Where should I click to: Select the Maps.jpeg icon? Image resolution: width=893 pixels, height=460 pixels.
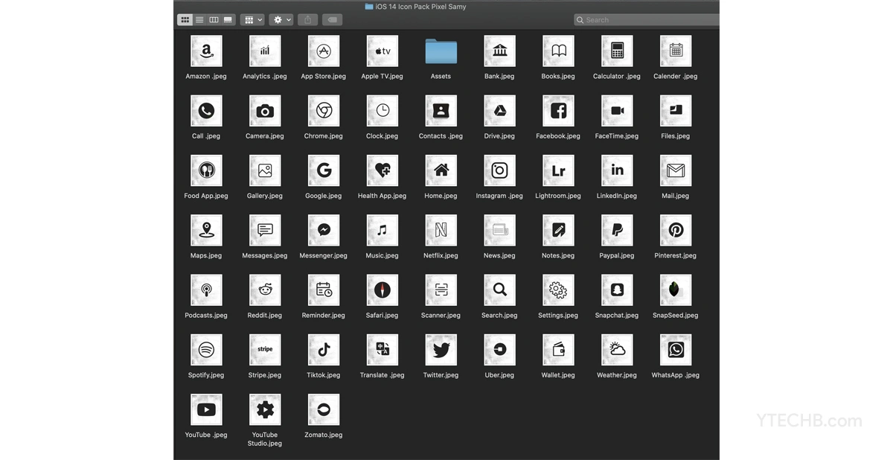coord(206,231)
